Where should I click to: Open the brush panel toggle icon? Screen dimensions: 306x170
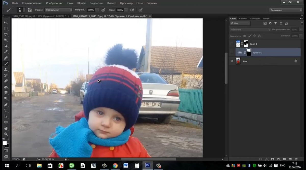click(x=30, y=10)
